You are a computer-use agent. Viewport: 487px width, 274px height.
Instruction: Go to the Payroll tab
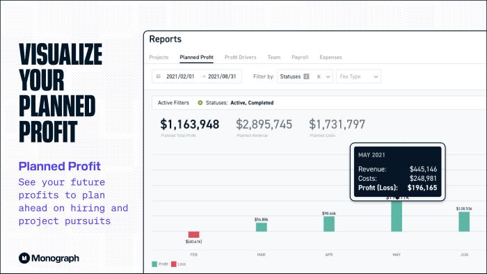click(300, 57)
